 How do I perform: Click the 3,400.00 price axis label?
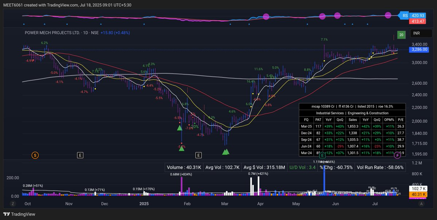pyautogui.click(x=419, y=44)
